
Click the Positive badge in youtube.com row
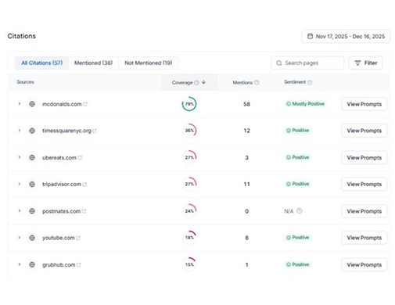(x=297, y=238)
